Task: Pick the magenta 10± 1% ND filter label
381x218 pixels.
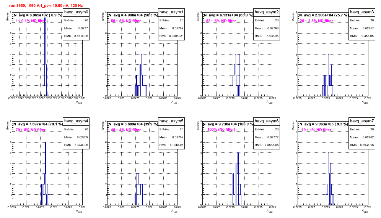Action: point(316,130)
